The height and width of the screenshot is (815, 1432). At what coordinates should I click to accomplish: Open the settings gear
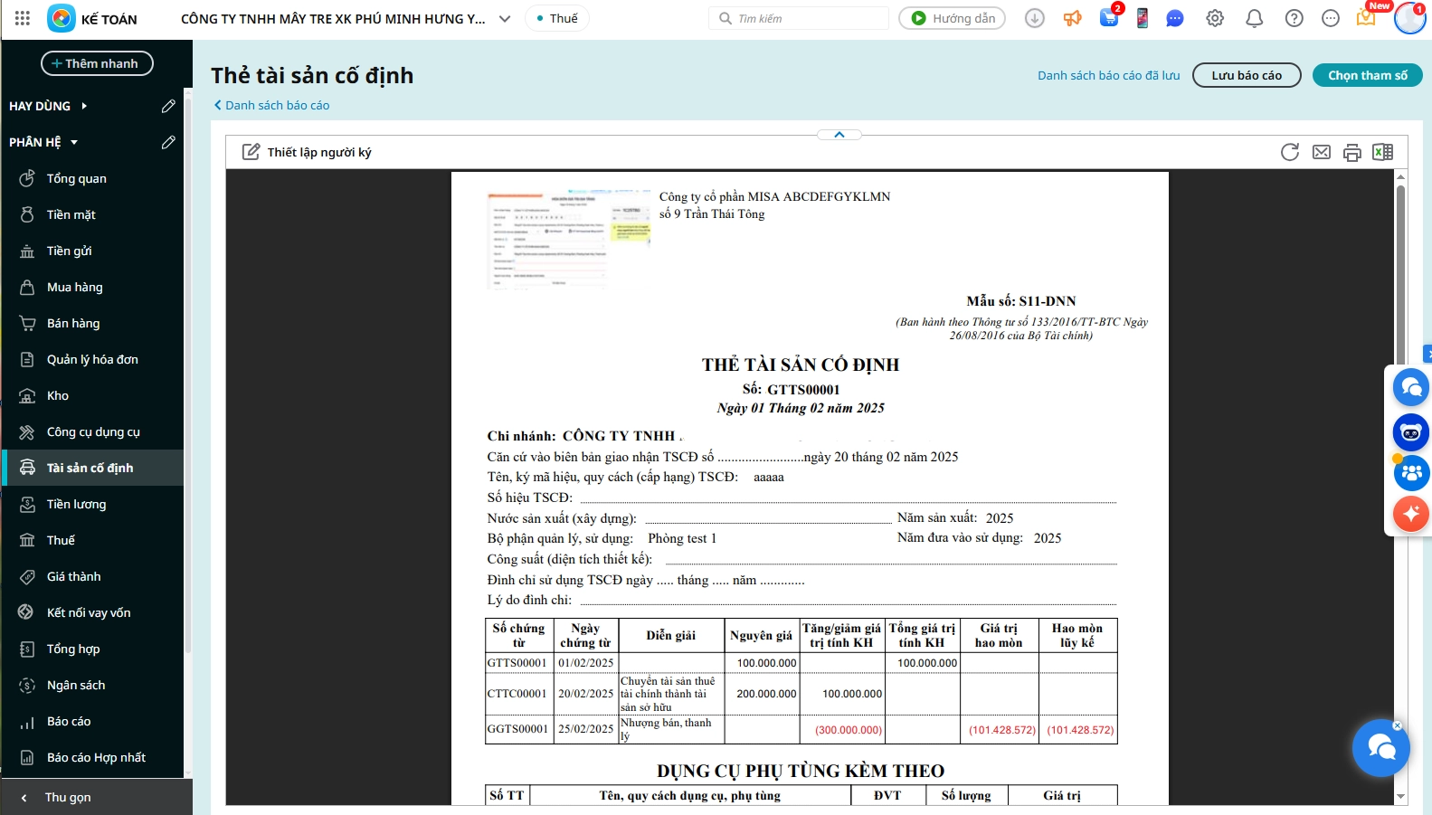1215,18
